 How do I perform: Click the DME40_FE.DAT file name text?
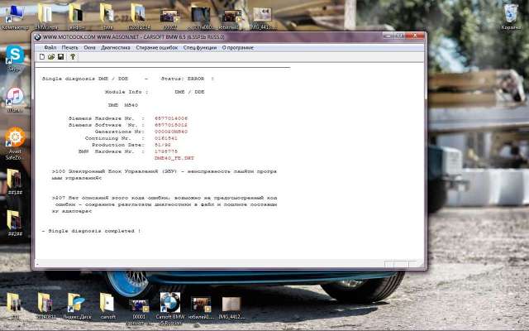tap(174, 158)
